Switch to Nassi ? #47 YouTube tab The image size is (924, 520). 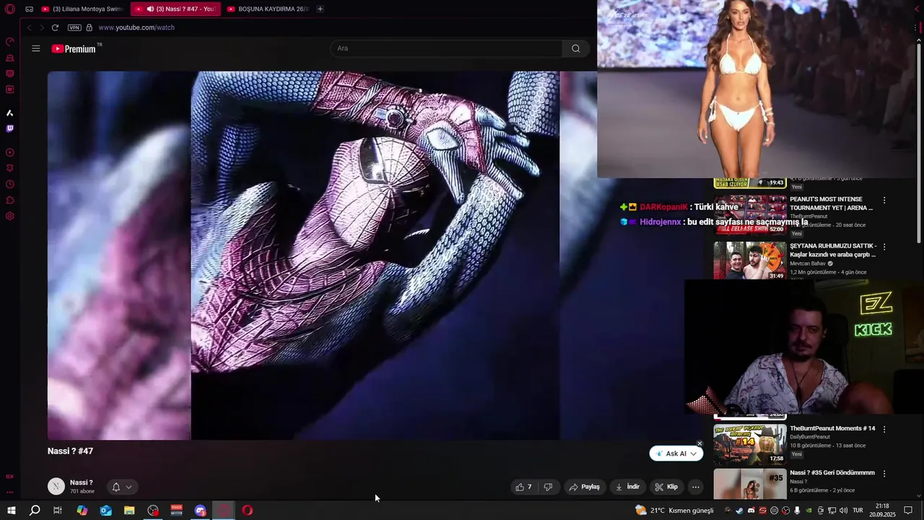click(x=175, y=9)
